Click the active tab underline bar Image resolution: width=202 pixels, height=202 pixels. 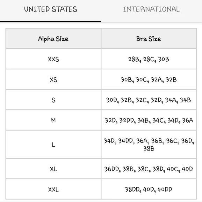(51, 22)
